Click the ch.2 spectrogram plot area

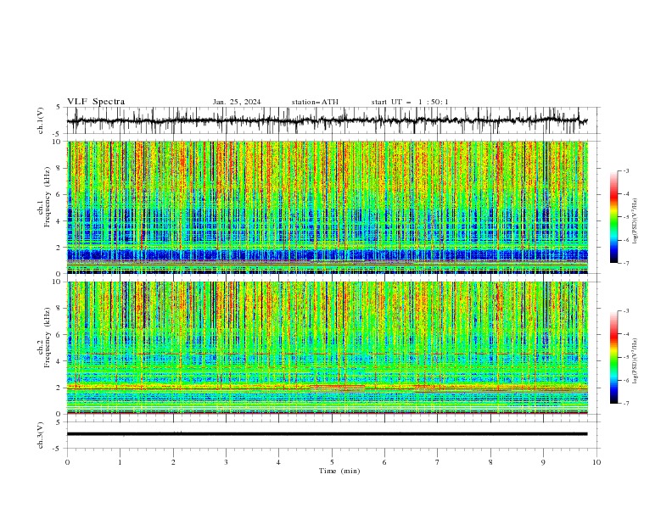tap(328, 348)
